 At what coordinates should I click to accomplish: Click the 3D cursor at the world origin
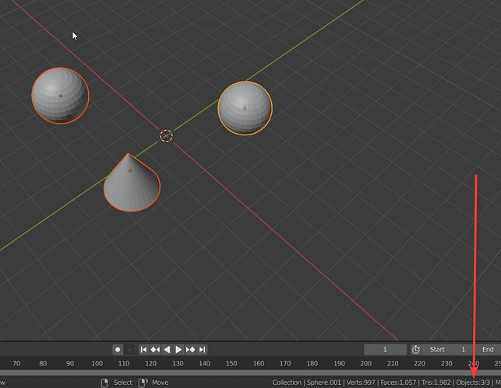166,136
